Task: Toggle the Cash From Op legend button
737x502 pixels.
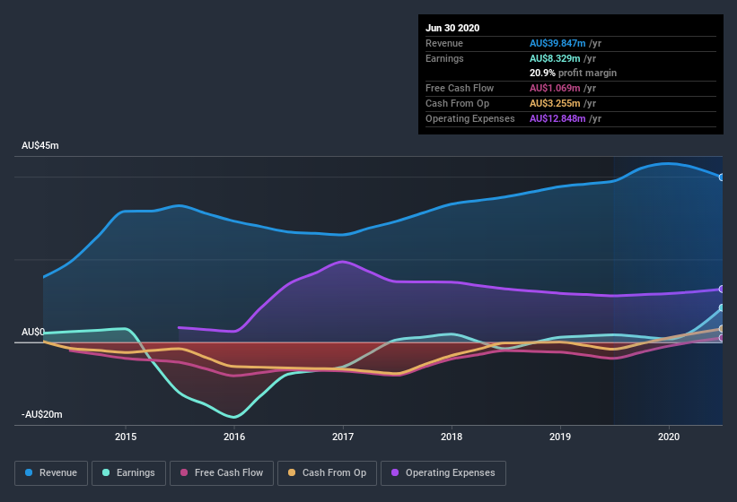Action: tap(327, 473)
